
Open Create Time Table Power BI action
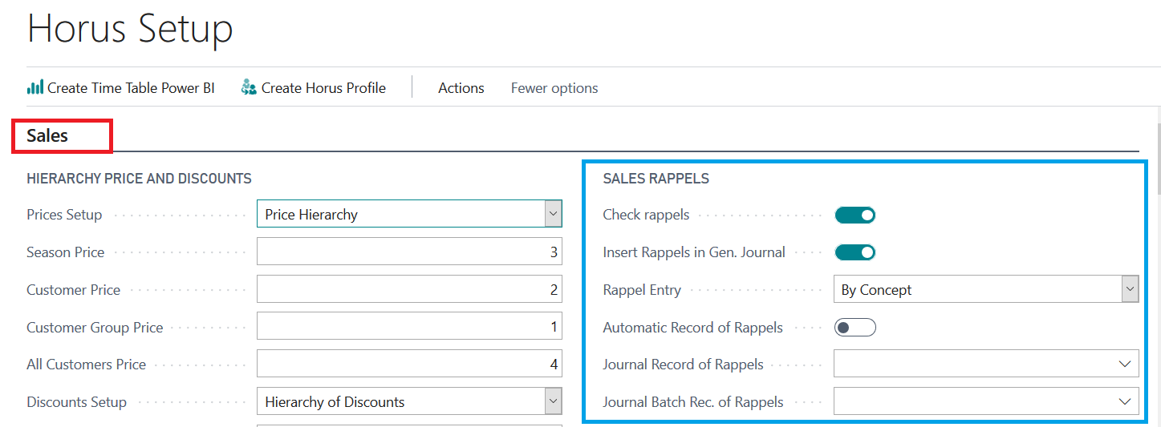(x=121, y=88)
